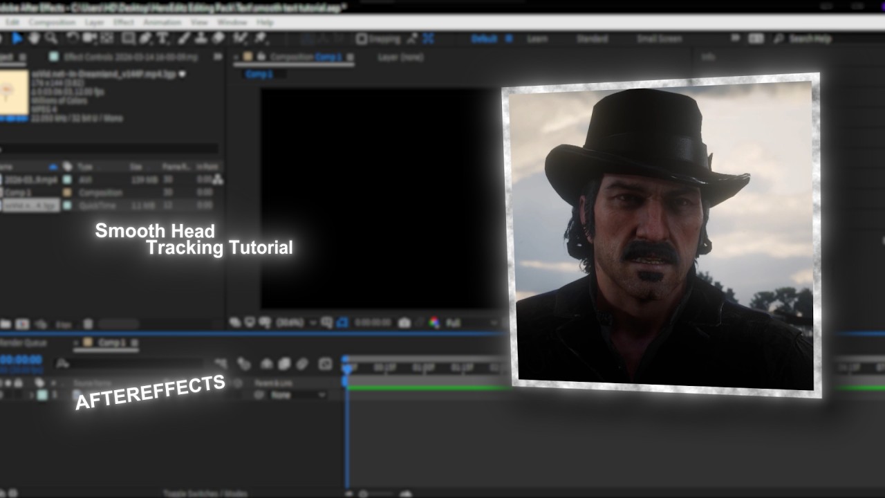This screenshot has width=885, height=498.
Task: Select the Clone Stamp tool
Action: tap(202, 39)
